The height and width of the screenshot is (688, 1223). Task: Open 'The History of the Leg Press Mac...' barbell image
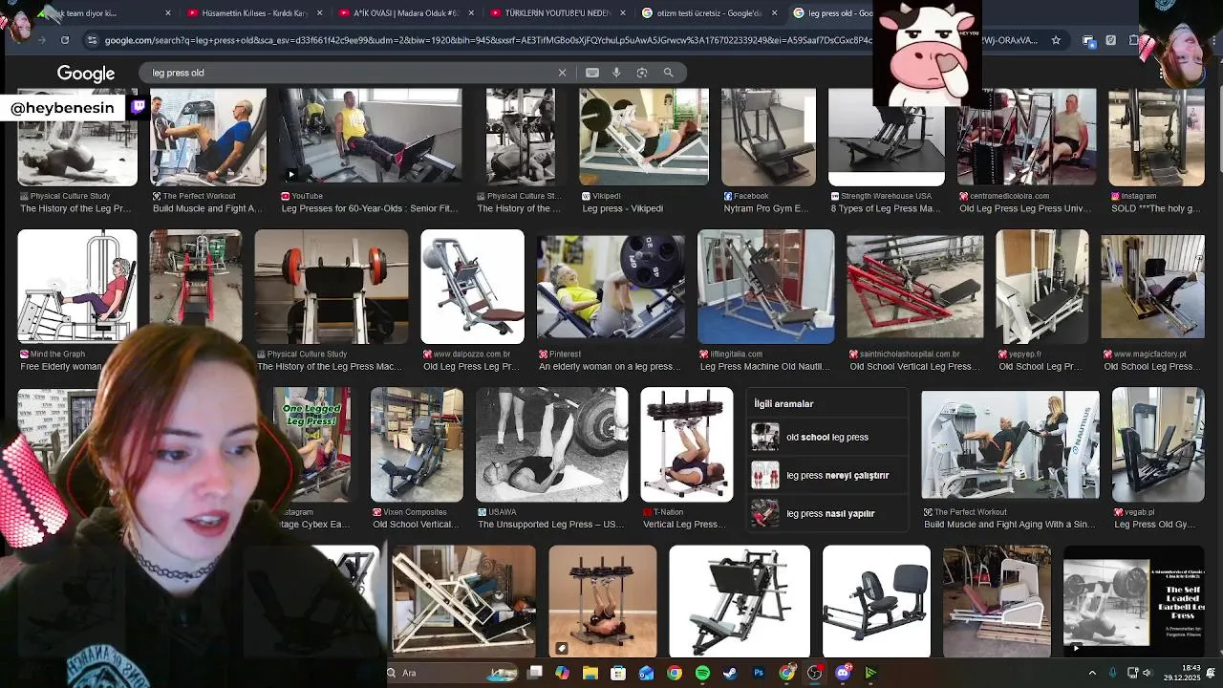click(x=331, y=287)
